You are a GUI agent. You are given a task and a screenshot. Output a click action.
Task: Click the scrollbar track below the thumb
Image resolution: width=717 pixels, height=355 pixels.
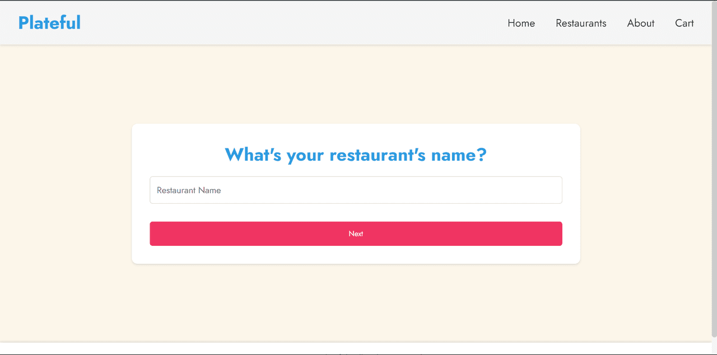pyautogui.click(x=714, y=347)
